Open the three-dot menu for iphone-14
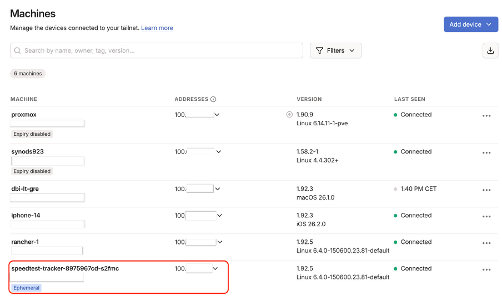Image resolution: width=502 pixels, height=296 pixels. click(x=486, y=216)
